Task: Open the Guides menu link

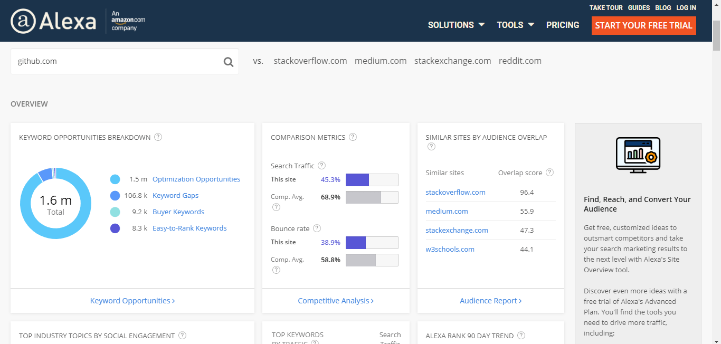Action: tap(639, 8)
